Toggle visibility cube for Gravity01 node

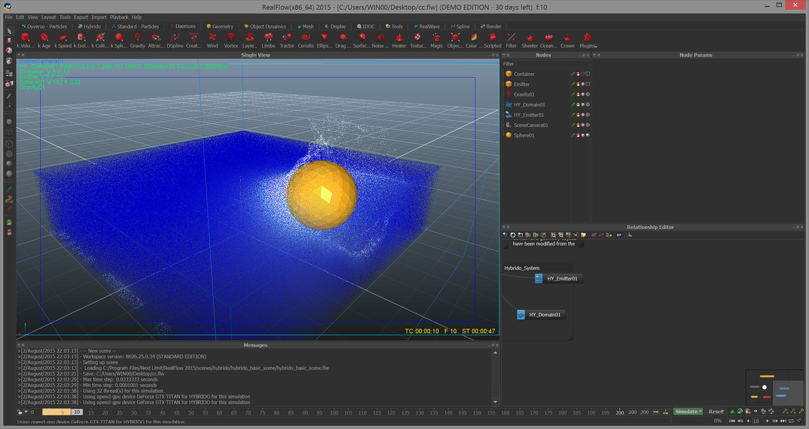(x=583, y=95)
